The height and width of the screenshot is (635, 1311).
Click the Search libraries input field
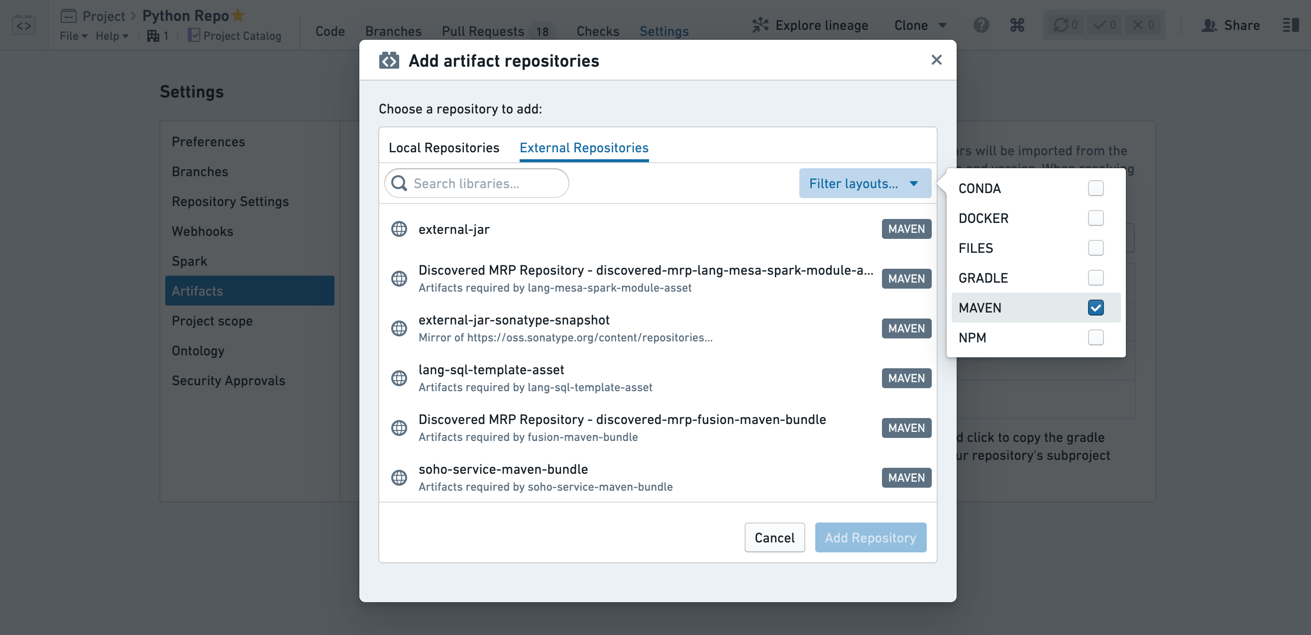pyautogui.click(x=477, y=183)
